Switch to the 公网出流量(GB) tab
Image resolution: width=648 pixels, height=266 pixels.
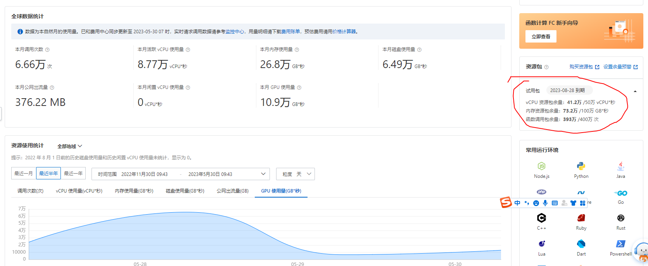click(233, 191)
